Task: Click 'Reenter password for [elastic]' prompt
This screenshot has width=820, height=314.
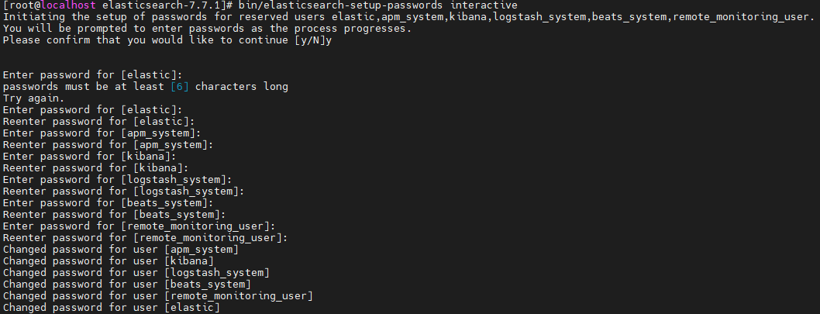Action: [x=99, y=122]
